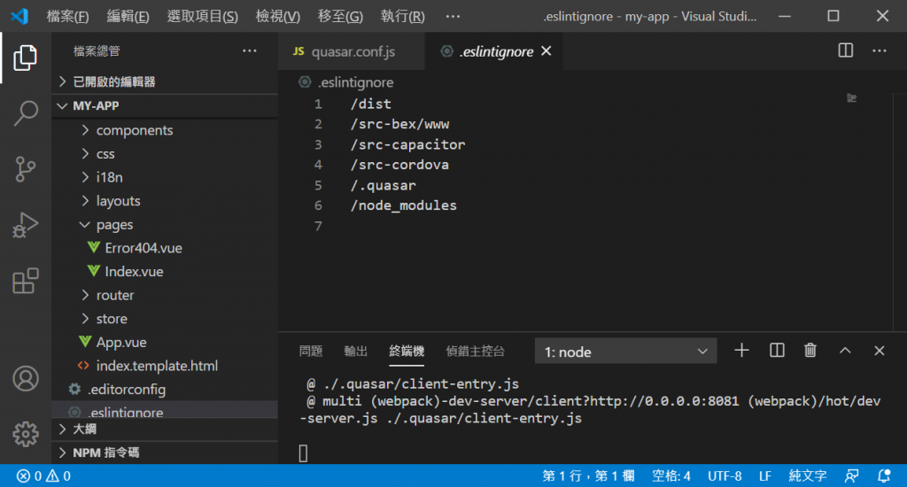Select the 終端機 panel tab
The width and height of the screenshot is (907, 487).
(407, 351)
